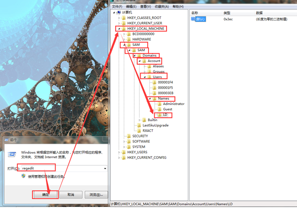Collapse the 计算机 root node
This screenshot has height=208, width=297.
tap(114, 13)
